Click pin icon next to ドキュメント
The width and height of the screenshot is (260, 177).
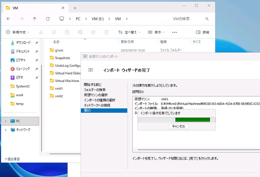[37, 52]
